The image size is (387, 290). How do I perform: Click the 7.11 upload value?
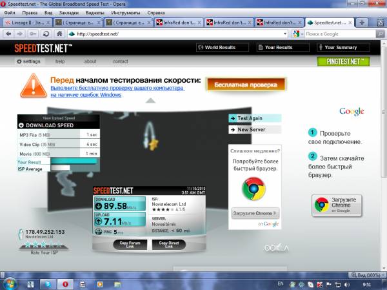(x=113, y=222)
